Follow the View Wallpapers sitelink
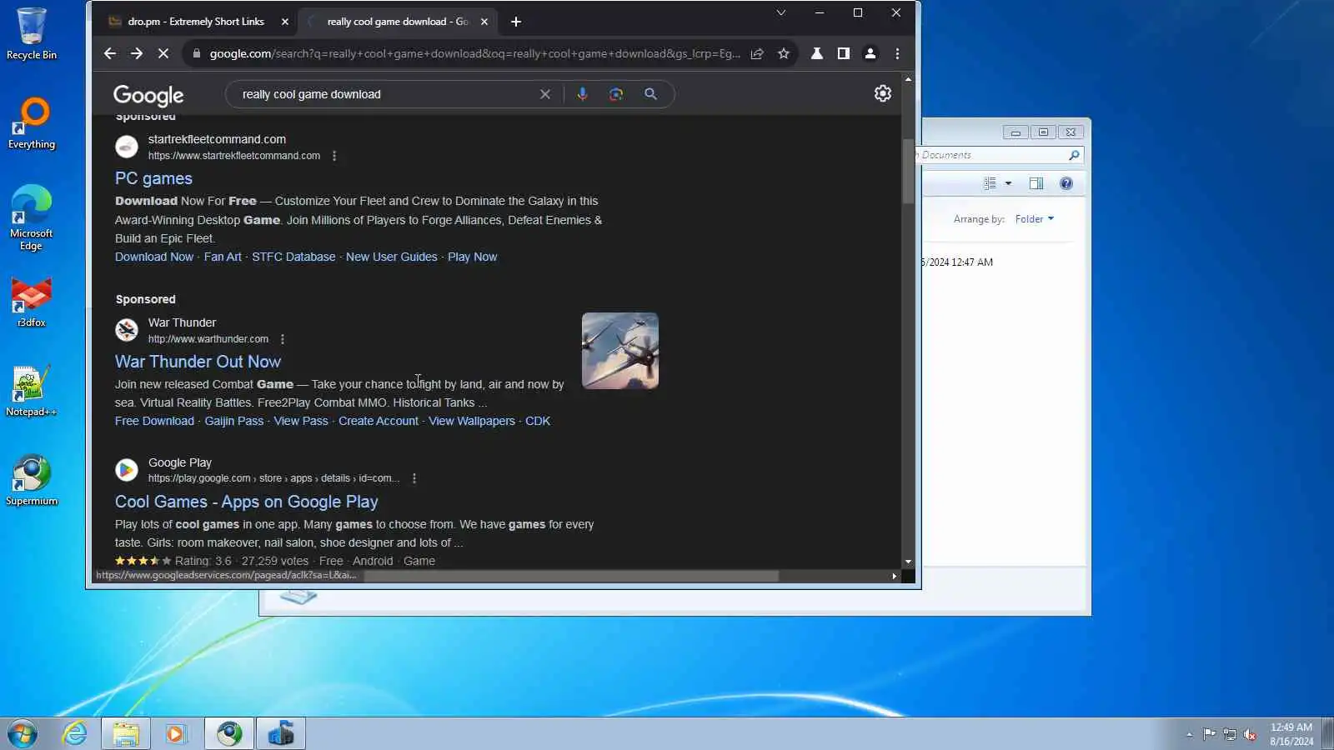The height and width of the screenshot is (750, 1334). pyautogui.click(x=472, y=421)
